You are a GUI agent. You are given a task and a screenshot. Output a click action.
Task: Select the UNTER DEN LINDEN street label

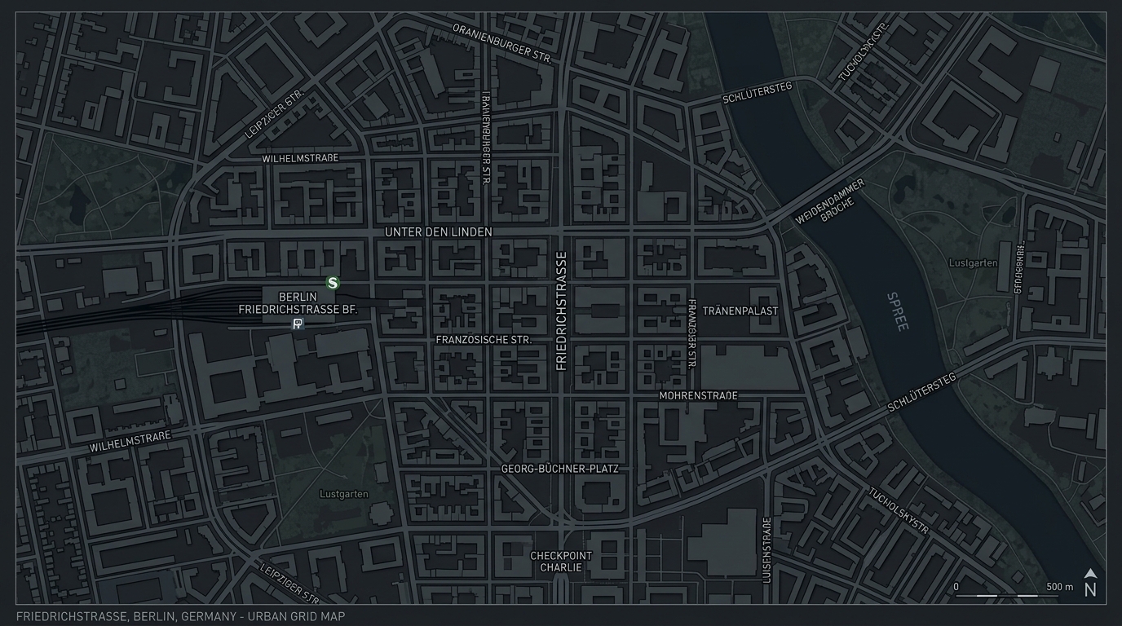point(439,232)
